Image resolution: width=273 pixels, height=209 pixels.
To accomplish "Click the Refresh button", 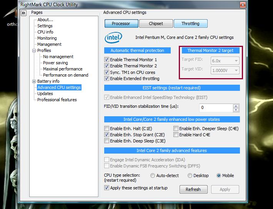I will coord(193,189).
